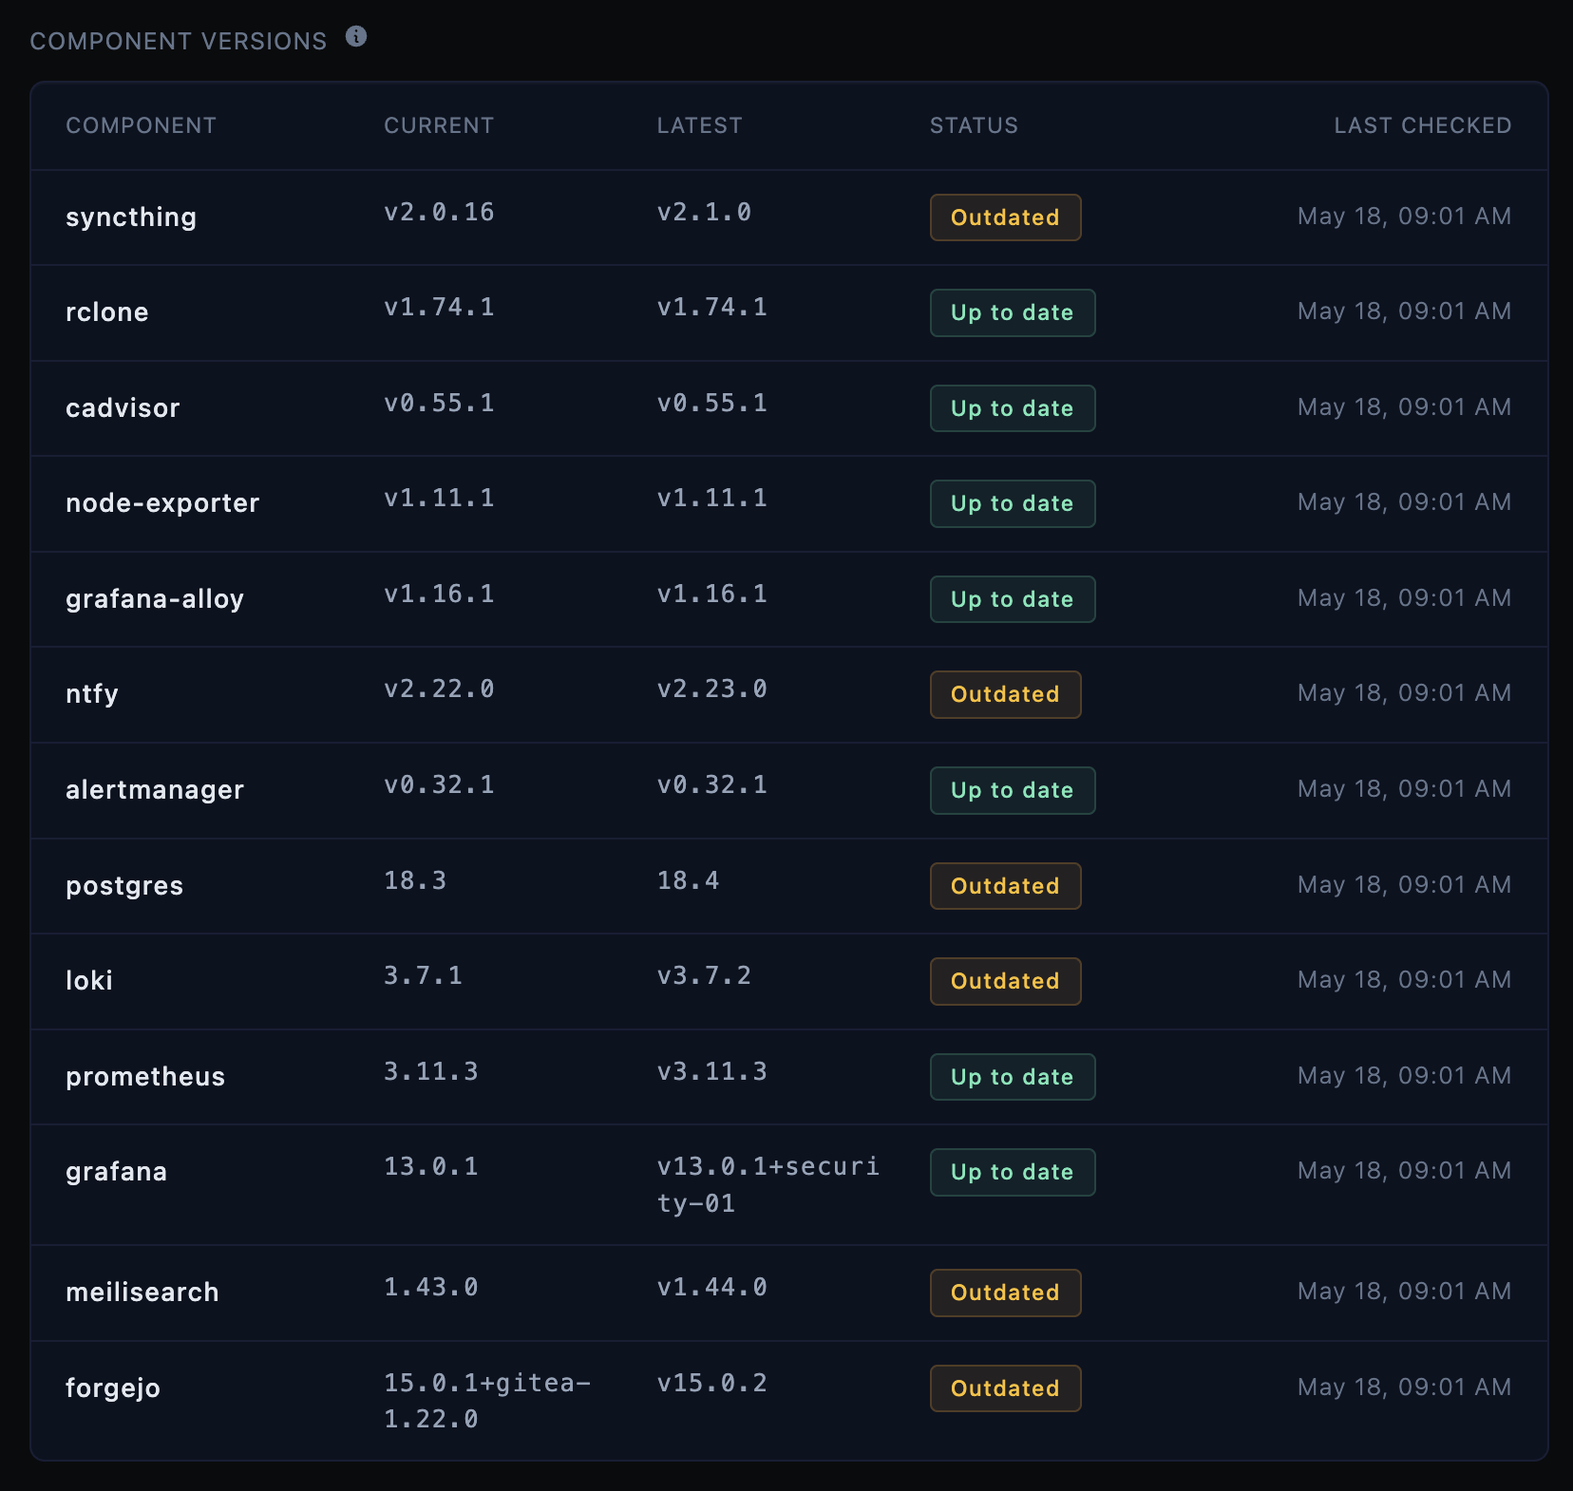
Task: Click the forgejo last checked timestamp
Action: click(x=1404, y=1387)
